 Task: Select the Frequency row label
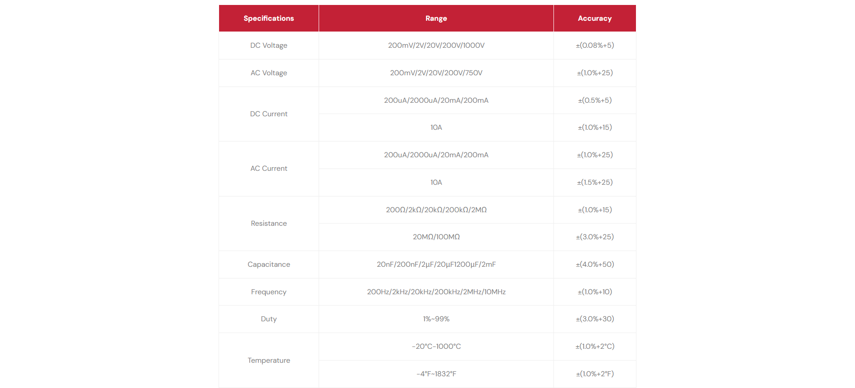pyautogui.click(x=269, y=292)
